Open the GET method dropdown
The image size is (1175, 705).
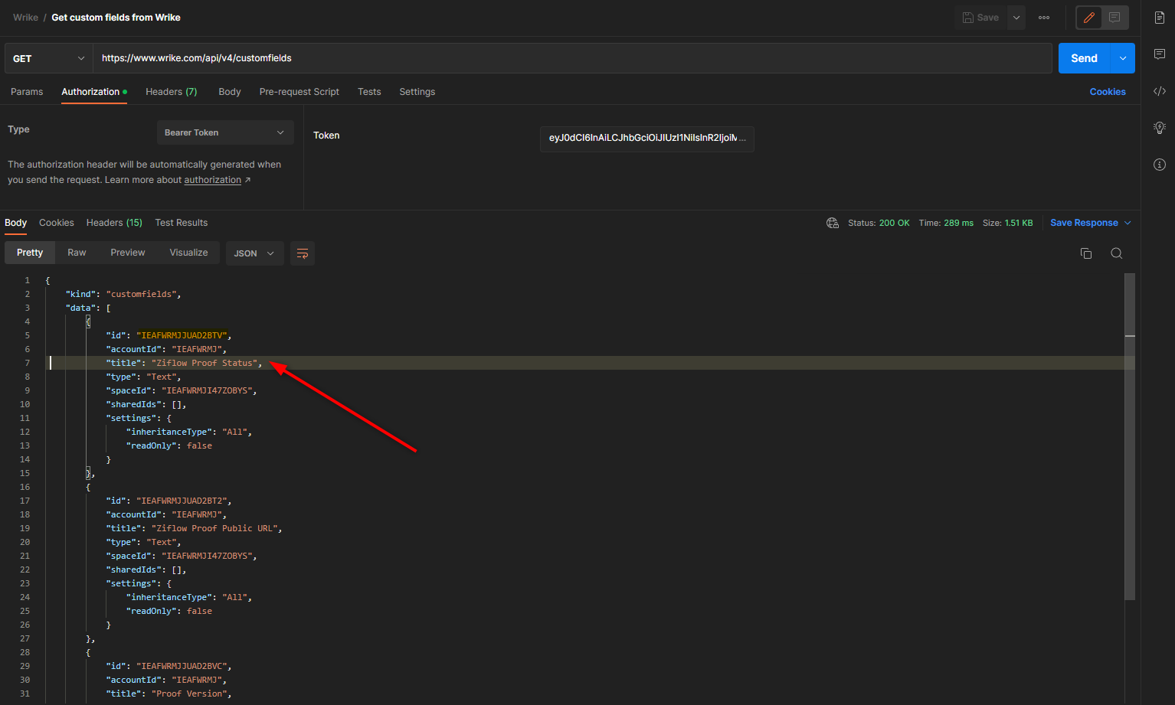(x=49, y=58)
